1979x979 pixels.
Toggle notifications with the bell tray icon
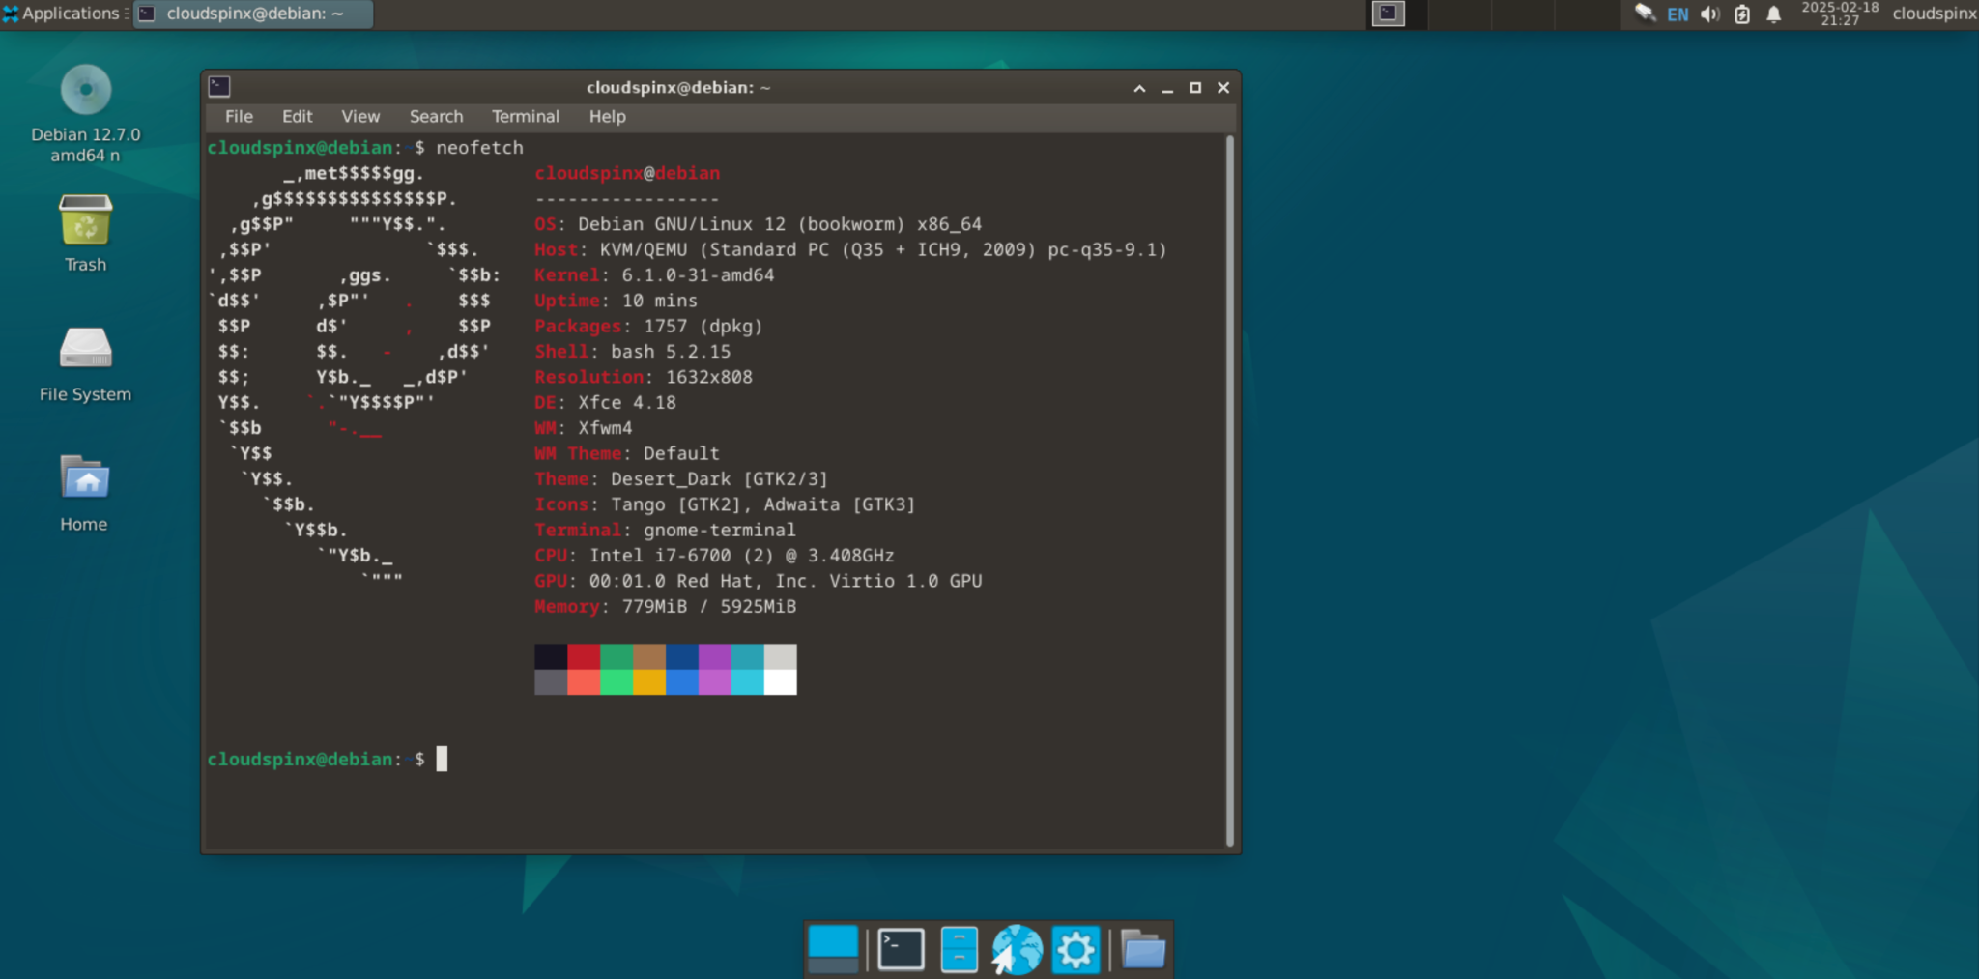tap(1776, 14)
